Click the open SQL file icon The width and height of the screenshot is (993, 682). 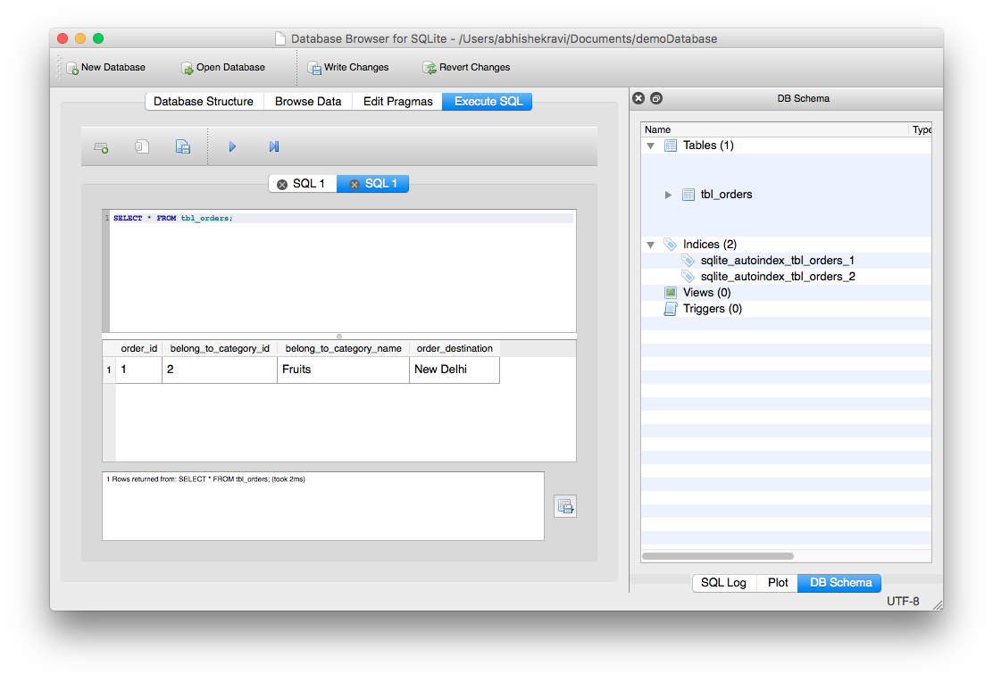(x=142, y=147)
